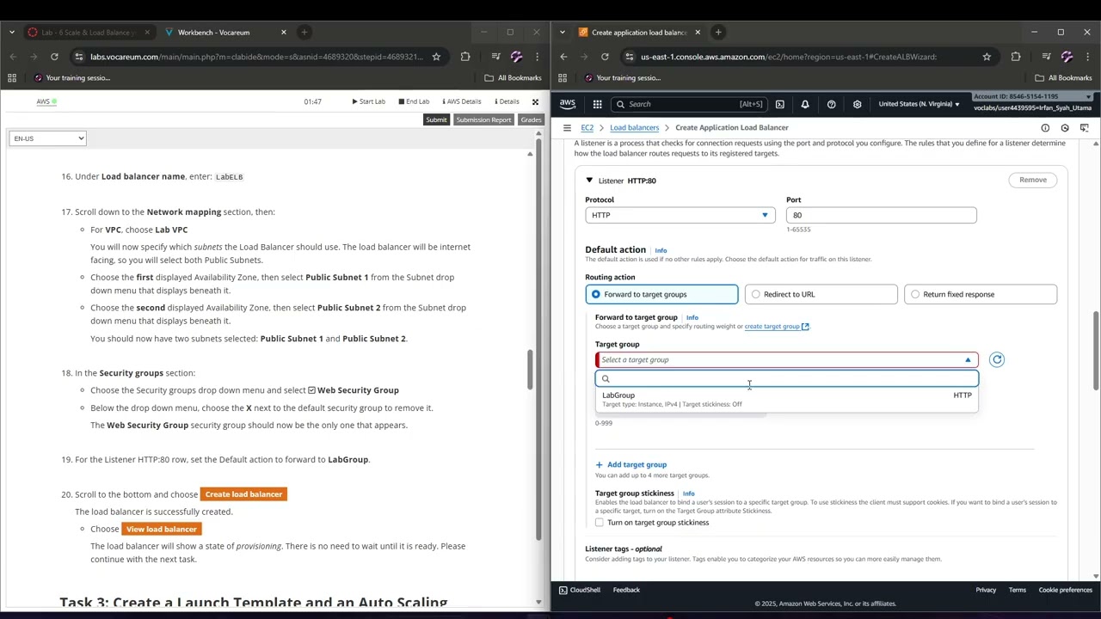Follow the create target group link
Screen dimensions: 1101x619
tap(777, 326)
